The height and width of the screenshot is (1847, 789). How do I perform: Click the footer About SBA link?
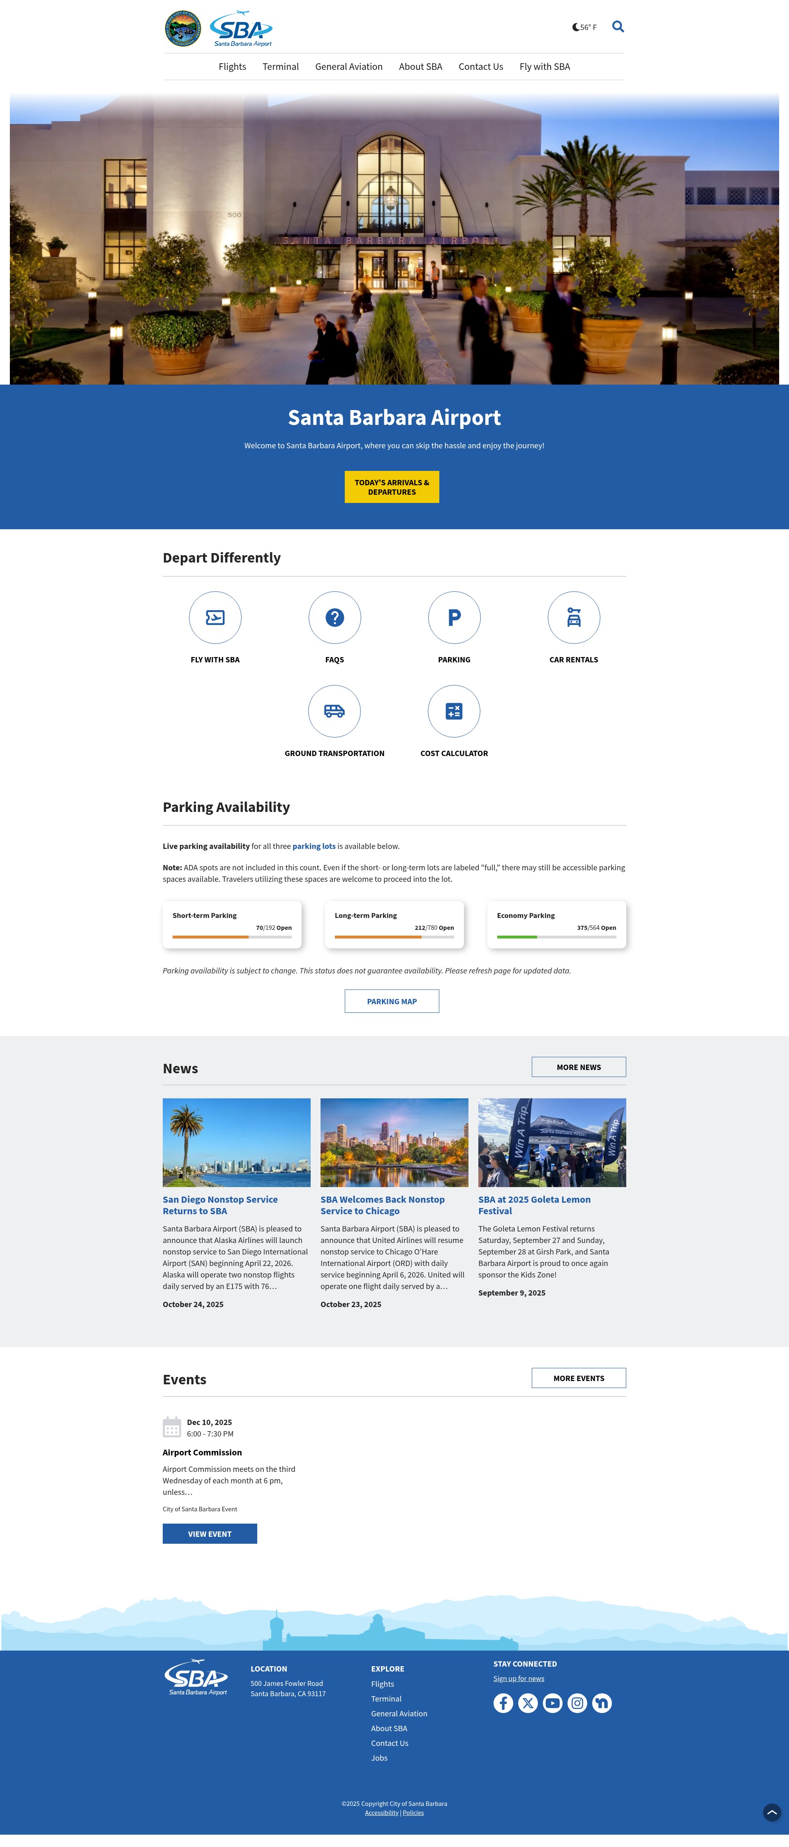[389, 1729]
